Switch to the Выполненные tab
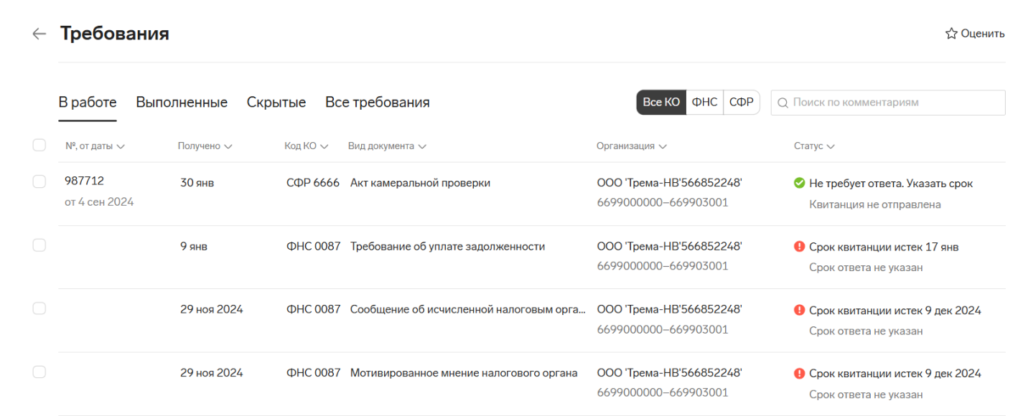Image resolution: width=1018 pixels, height=416 pixels. [x=182, y=103]
